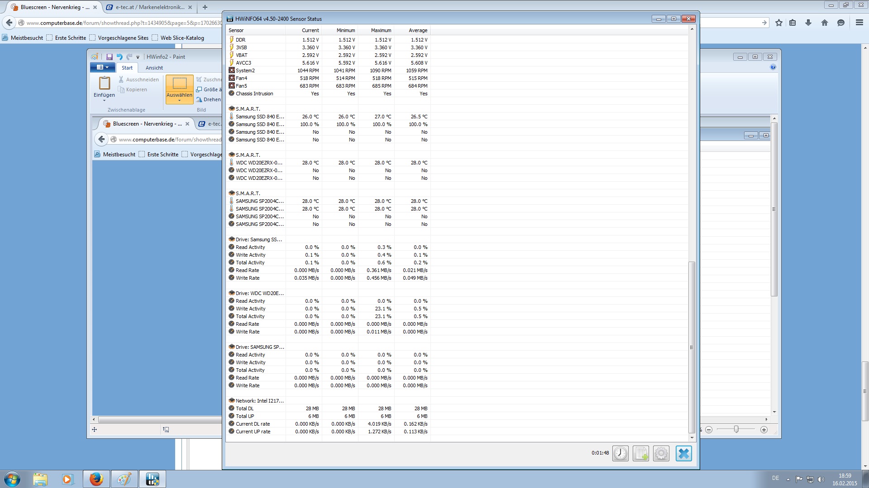
Task: Click the Paint save floppy icon
Action: [109, 57]
